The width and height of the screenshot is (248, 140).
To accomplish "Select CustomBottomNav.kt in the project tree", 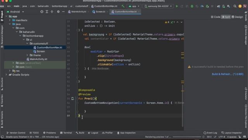I will click(49, 47).
